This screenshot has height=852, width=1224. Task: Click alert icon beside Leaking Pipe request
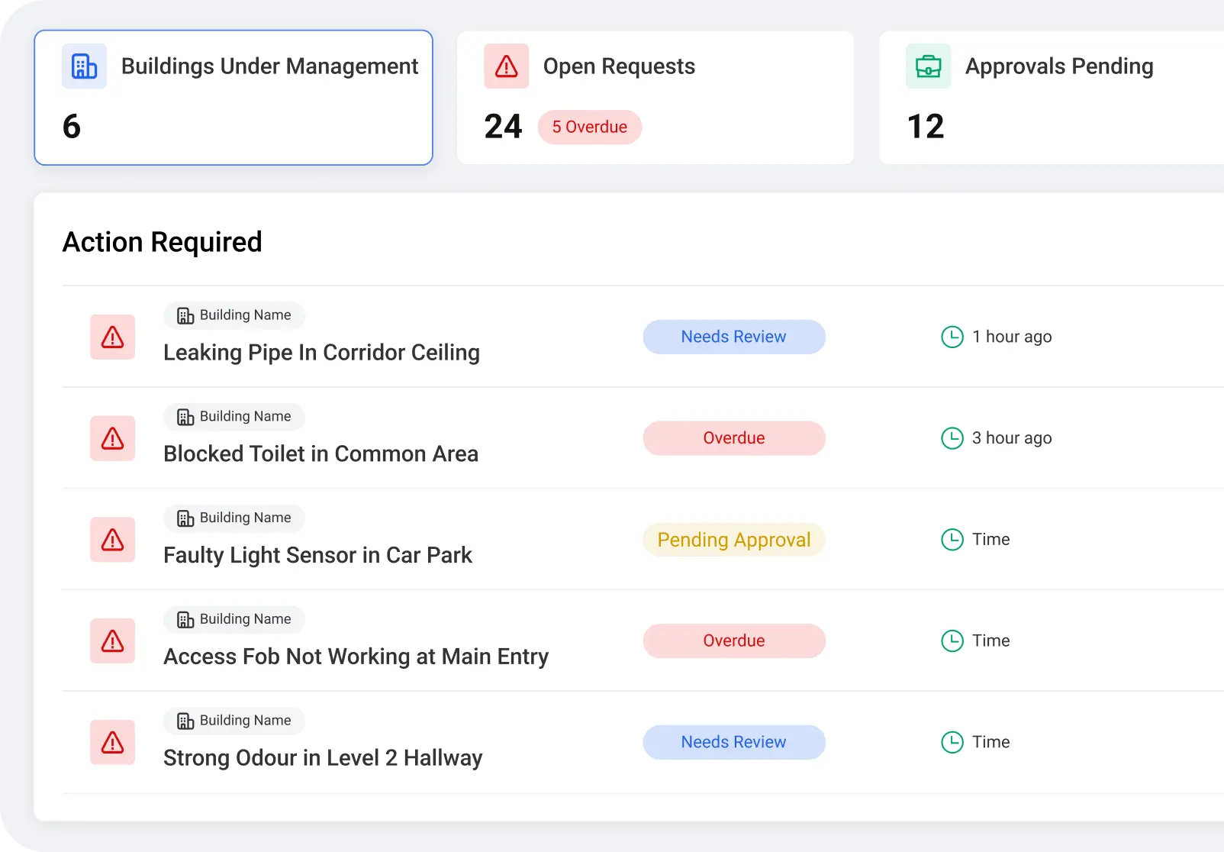coord(113,337)
